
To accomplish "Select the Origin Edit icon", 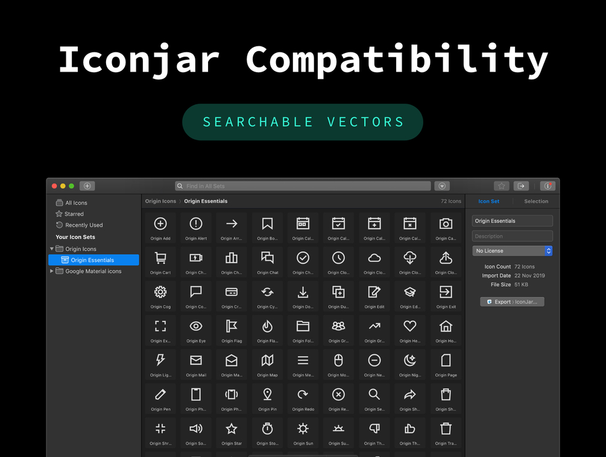I will [x=374, y=296].
